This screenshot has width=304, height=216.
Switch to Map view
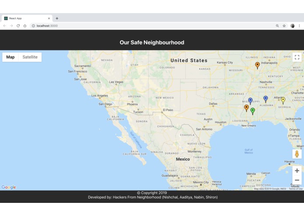(x=10, y=57)
